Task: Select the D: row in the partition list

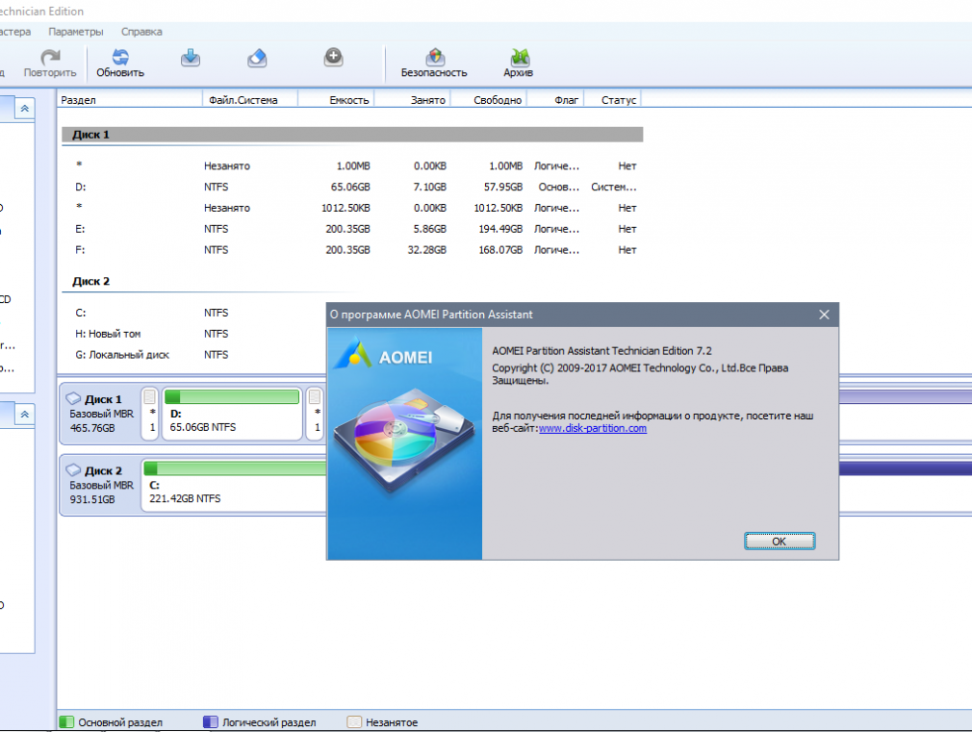Action: tap(352, 187)
